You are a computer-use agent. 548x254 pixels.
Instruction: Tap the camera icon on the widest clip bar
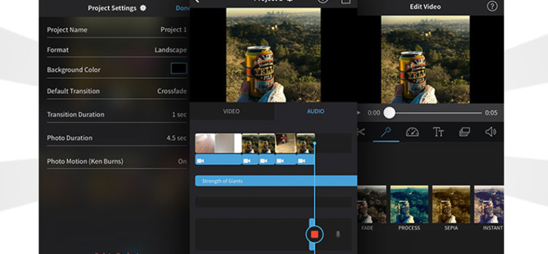(x=201, y=160)
